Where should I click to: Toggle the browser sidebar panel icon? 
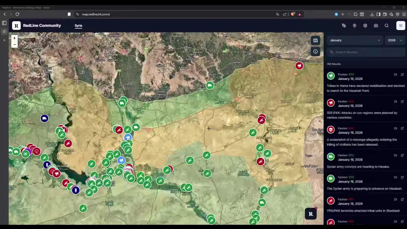click(x=378, y=14)
